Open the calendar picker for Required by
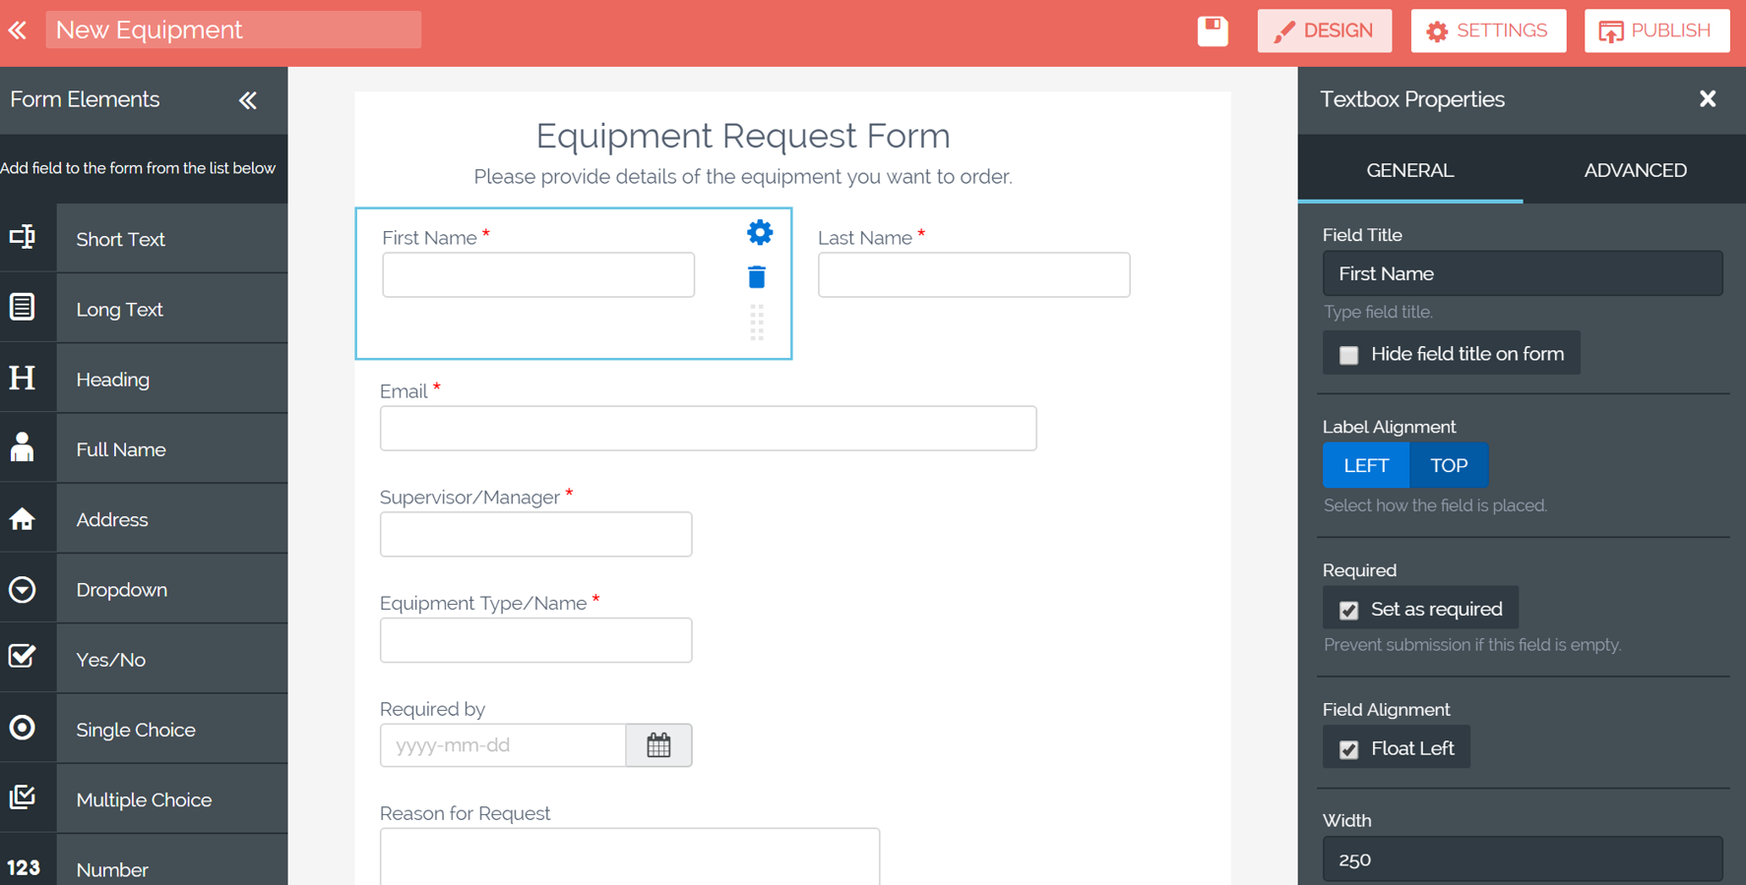The image size is (1746, 885). (658, 745)
